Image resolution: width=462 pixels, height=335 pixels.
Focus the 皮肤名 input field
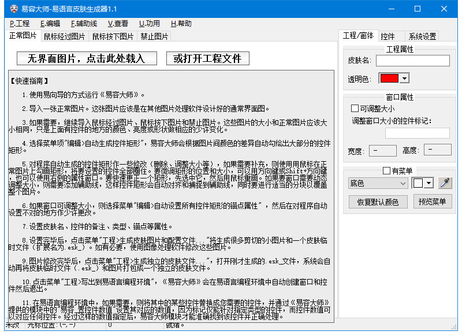click(413, 61)
